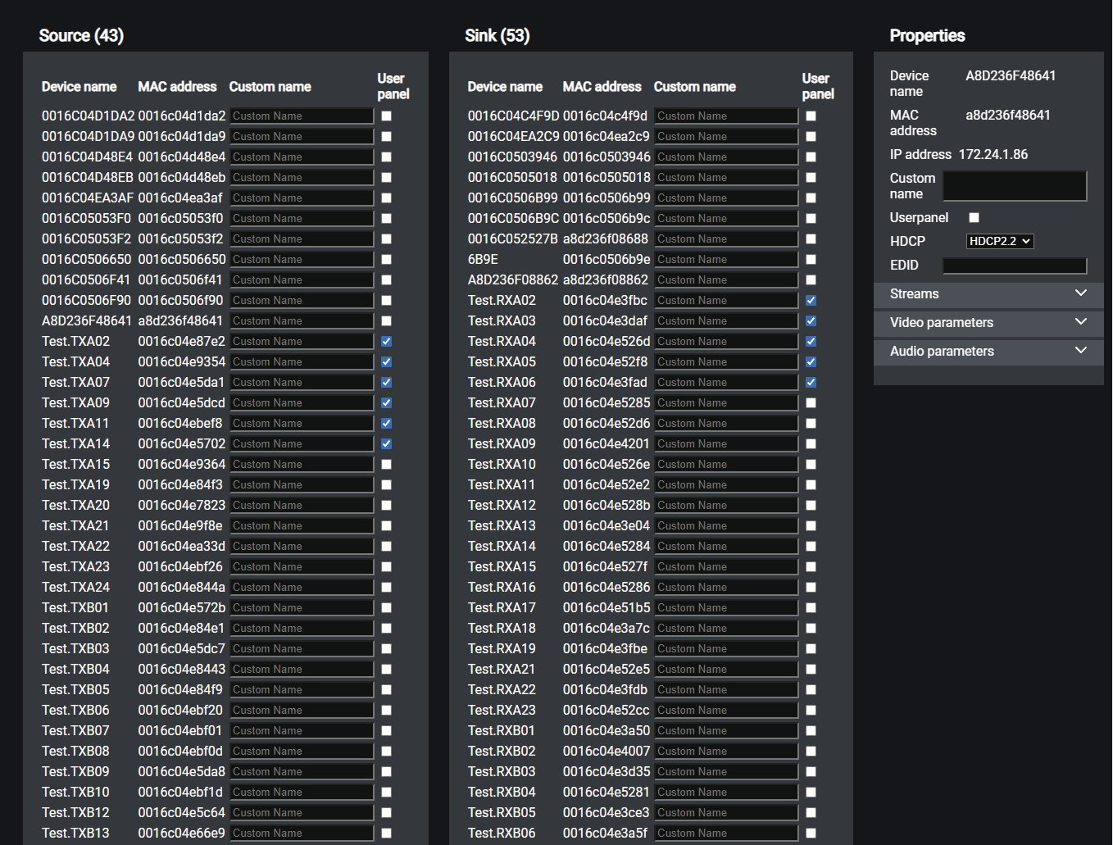Screen dimensions: 1113x845
Task: Select source device Test.TXB05
Action: coord(75,690)
